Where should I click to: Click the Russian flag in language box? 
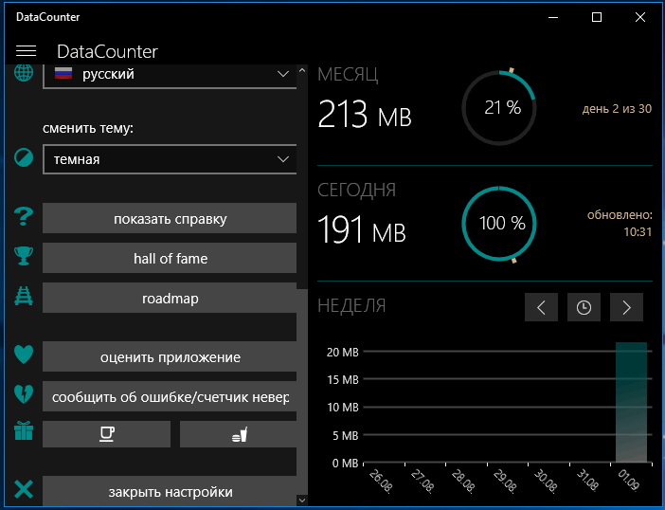tap(63, 73)
